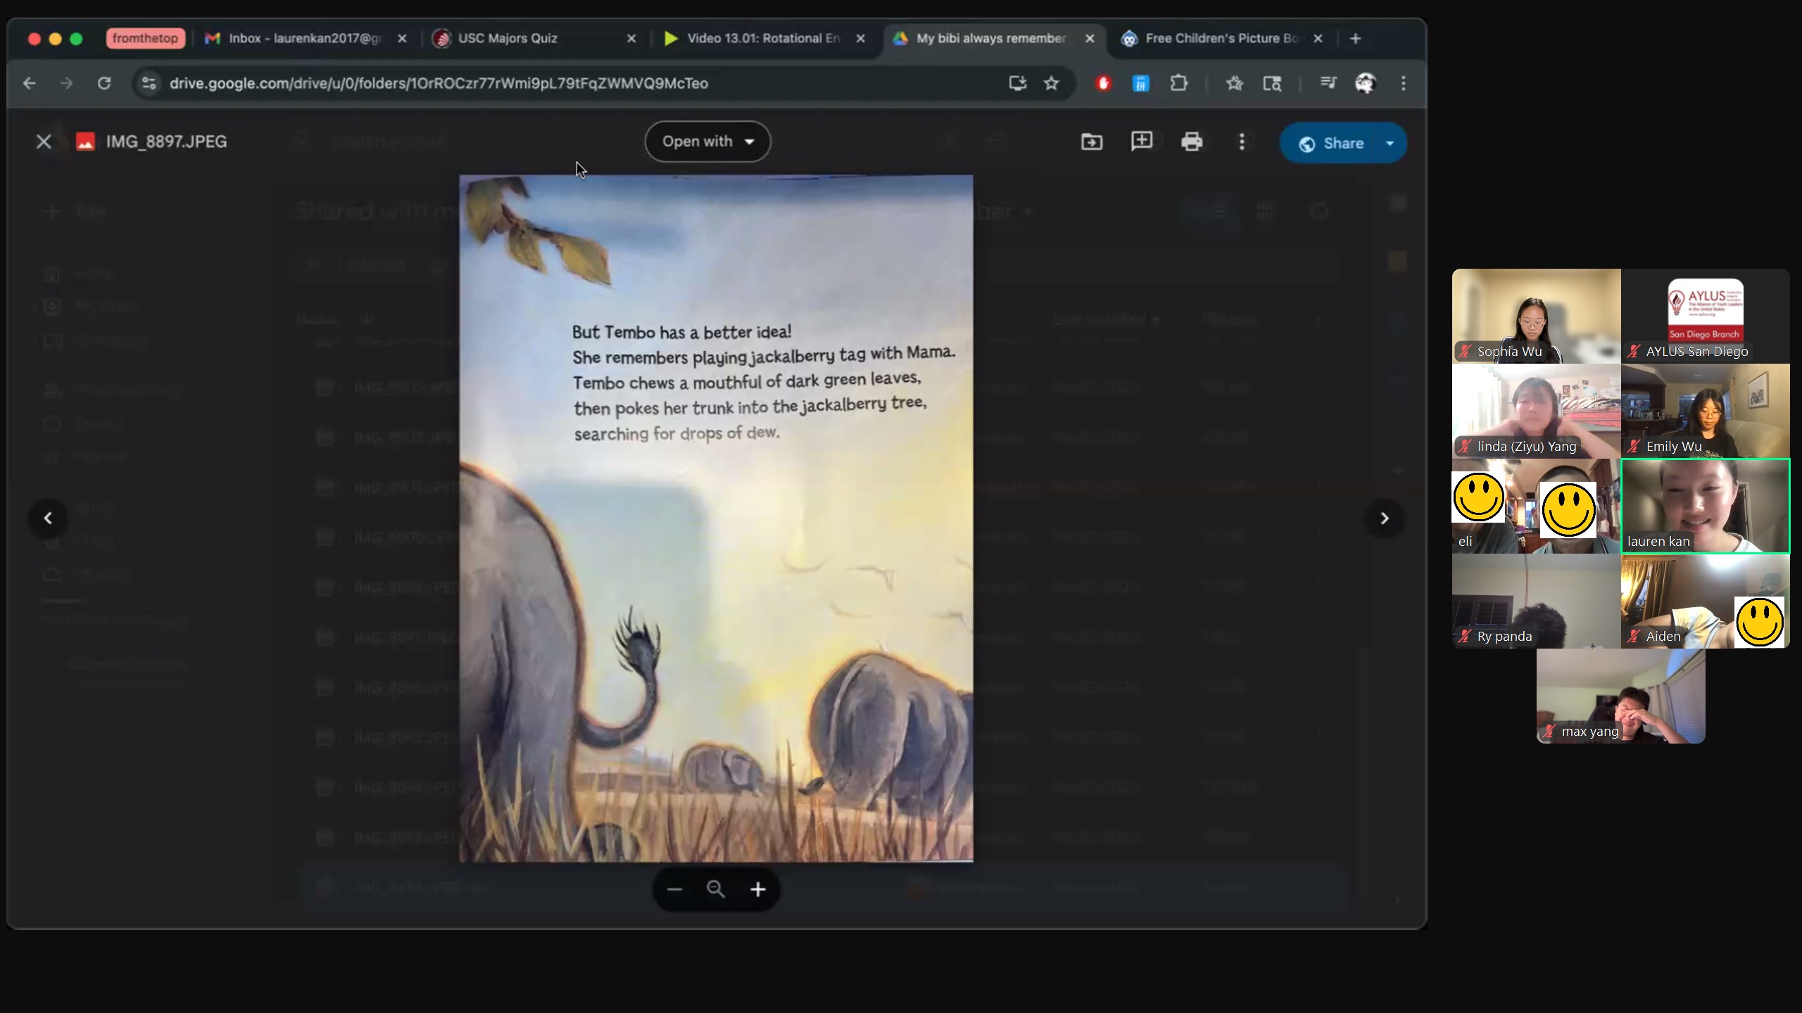Switch to the Inbox Gmail tab

click(x=303, y=39)
